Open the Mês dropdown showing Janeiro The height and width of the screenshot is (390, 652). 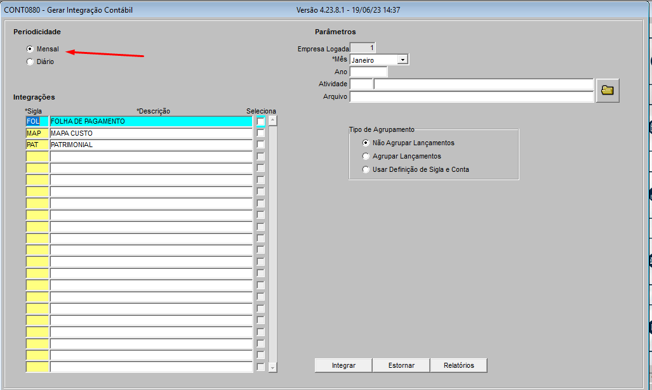[403, 60]
